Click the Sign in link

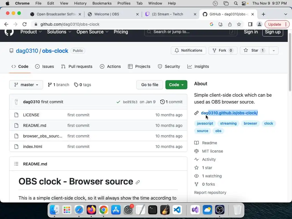[251, 32]
